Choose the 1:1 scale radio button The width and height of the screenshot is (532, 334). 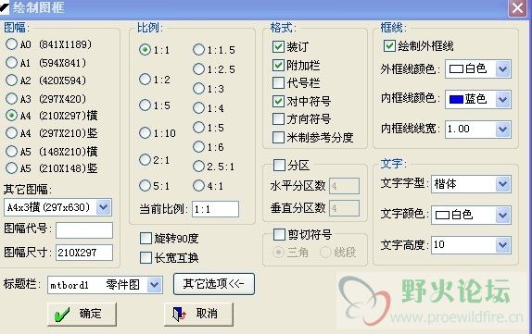point(145,50)
